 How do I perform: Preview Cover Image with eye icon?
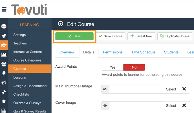[105, 106]
